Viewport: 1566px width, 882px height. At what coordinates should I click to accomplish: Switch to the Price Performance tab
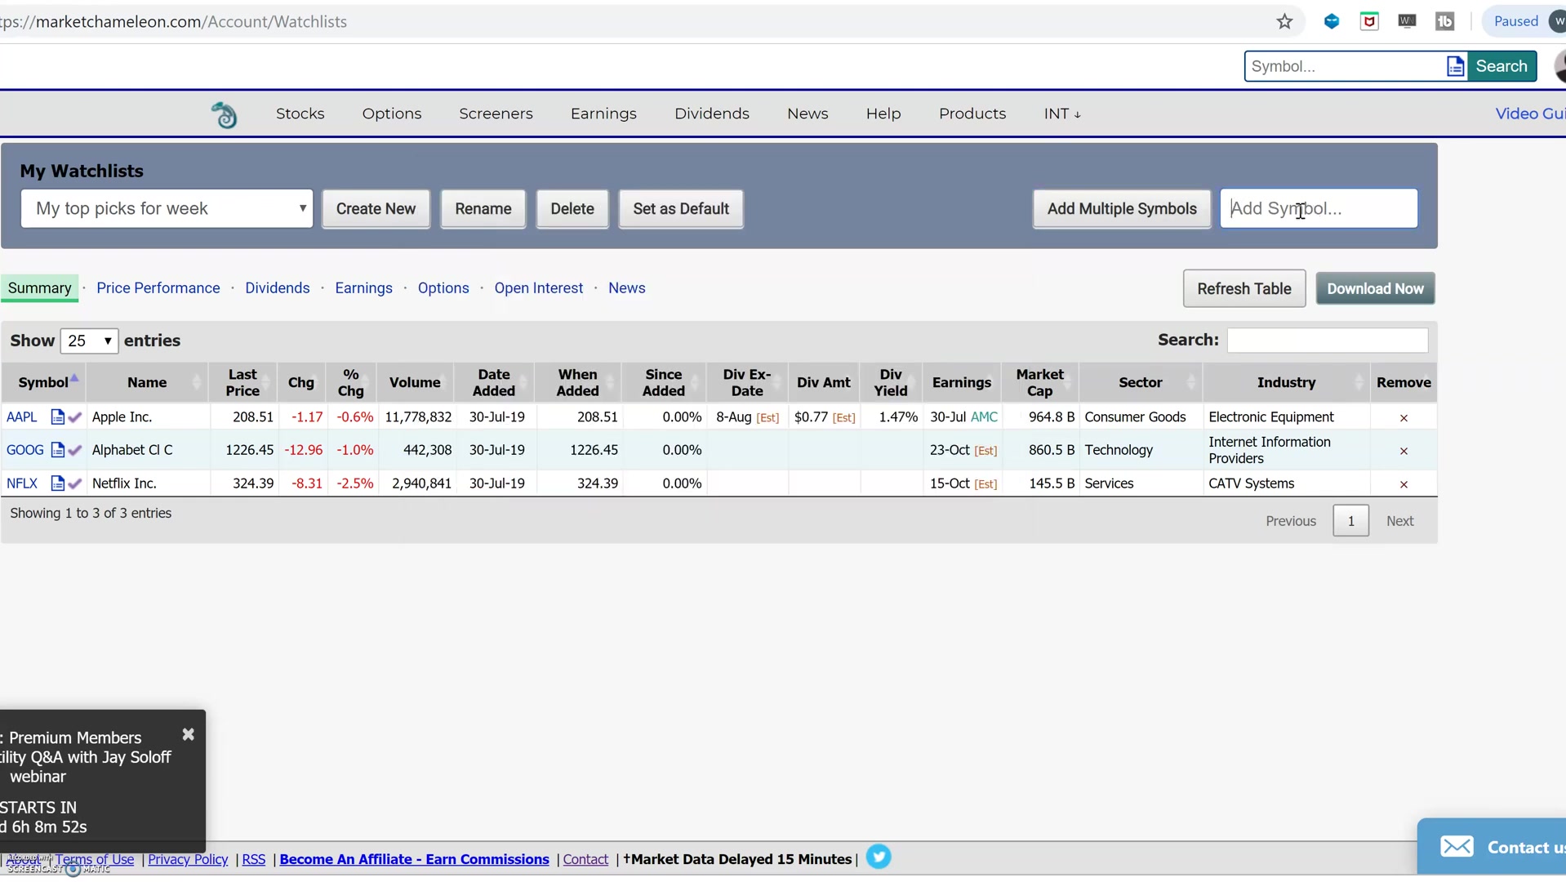[x=158, y=287]
